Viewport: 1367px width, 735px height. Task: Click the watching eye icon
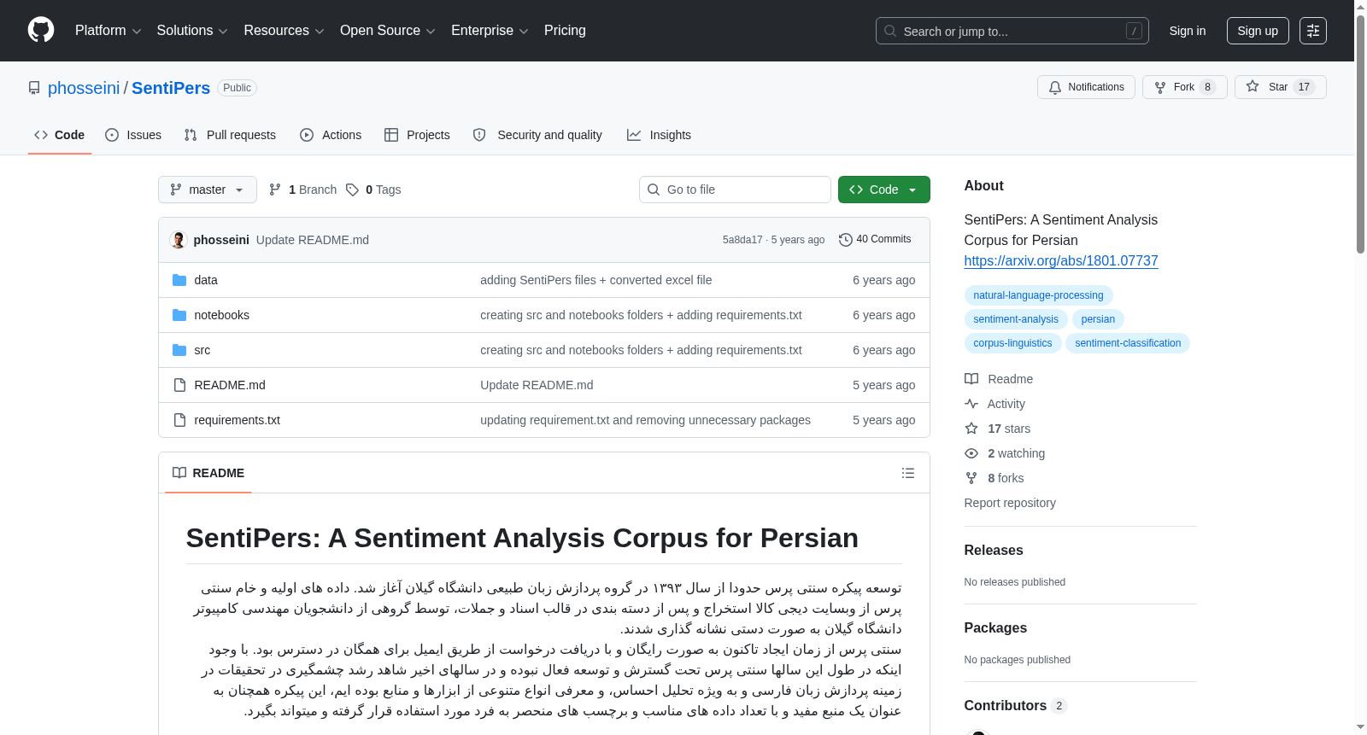point(971,453)
